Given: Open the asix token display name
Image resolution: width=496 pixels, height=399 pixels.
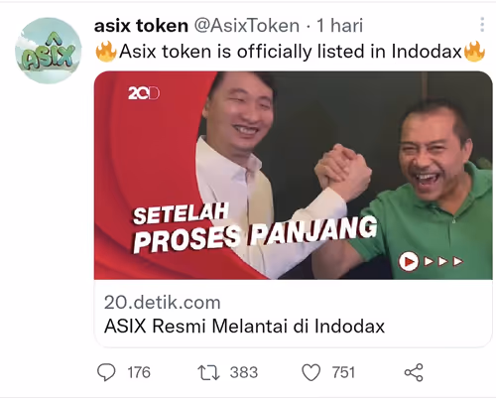Looking at the screenshot, I should point(141,26).
